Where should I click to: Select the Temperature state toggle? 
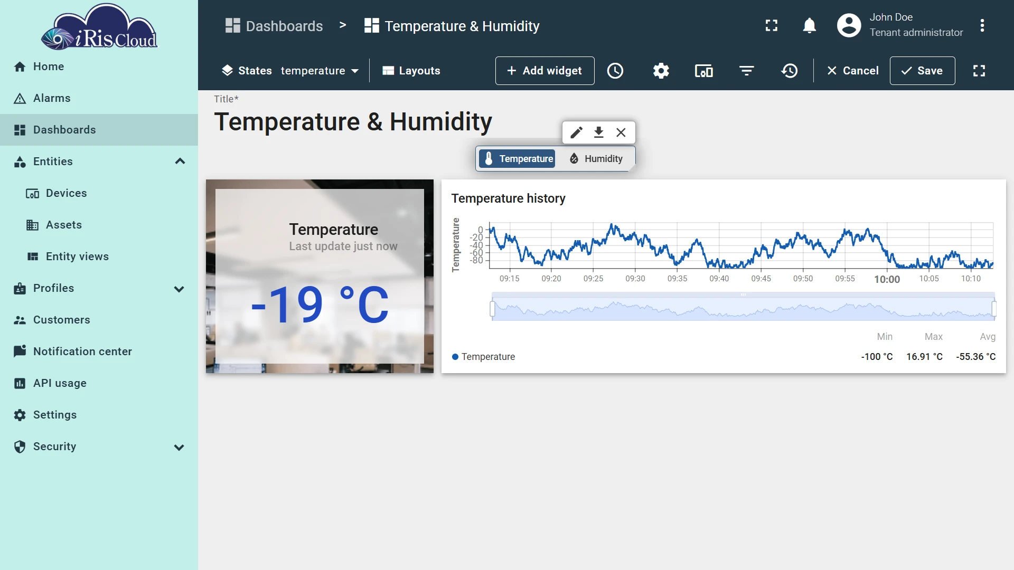tap(518, 159)
